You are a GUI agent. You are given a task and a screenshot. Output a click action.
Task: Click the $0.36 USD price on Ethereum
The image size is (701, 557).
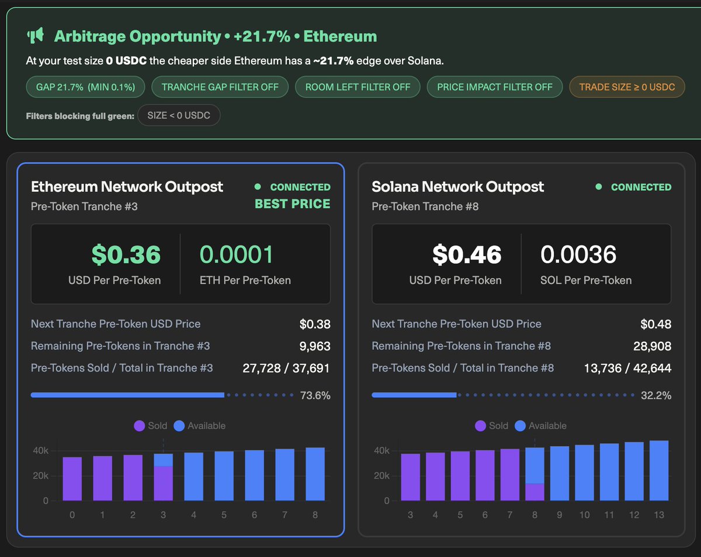point(126,255)
